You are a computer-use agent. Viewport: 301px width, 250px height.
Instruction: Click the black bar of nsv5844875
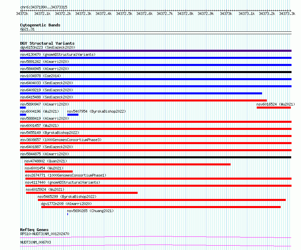tap(156, 157)
